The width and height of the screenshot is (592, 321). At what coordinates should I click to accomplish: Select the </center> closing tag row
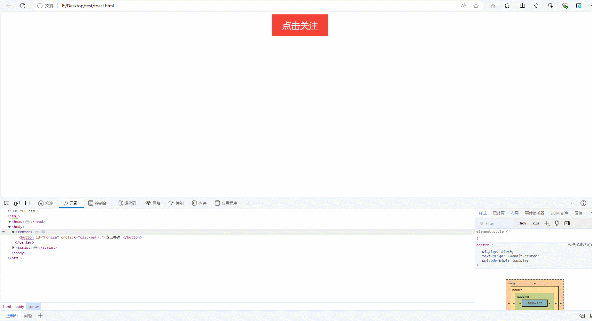pos(25,242)
